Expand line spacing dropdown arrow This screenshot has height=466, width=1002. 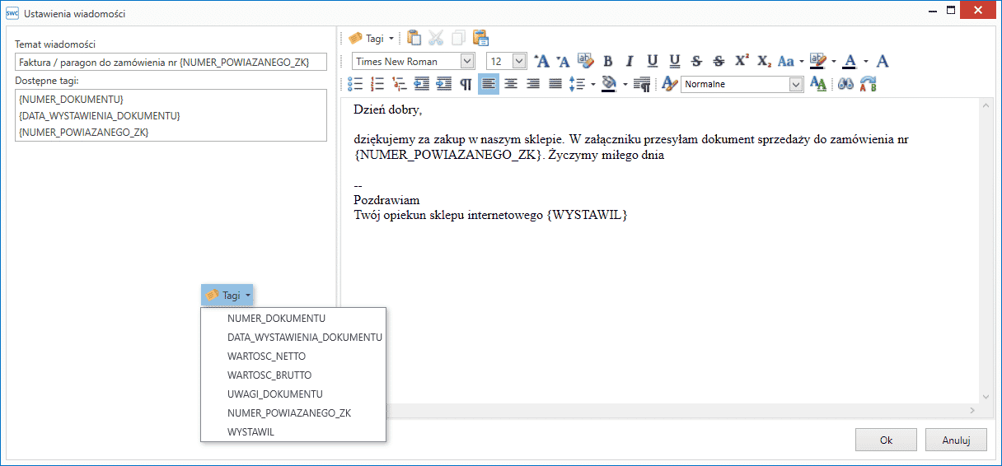[592, 84]
